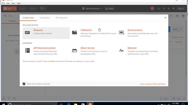Click the Cookies link

(174, 37)
